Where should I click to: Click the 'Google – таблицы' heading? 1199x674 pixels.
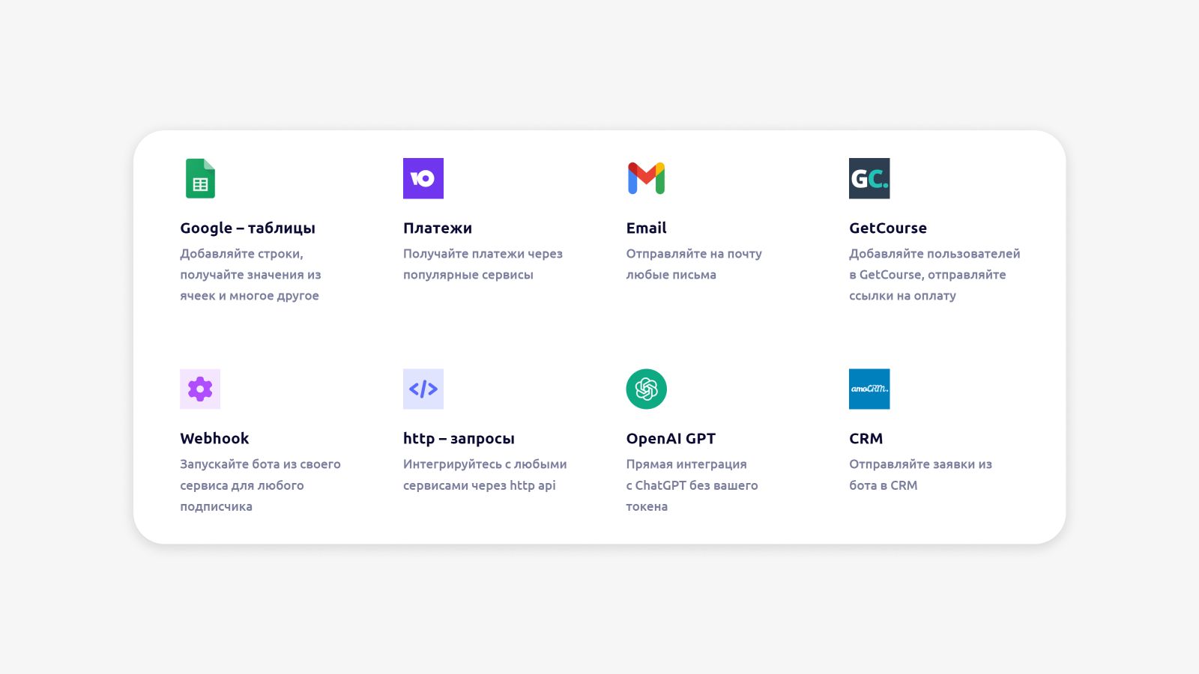[x=247, y=228]
